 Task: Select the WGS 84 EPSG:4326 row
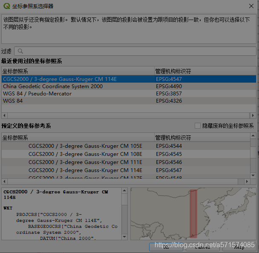point(129,101)
